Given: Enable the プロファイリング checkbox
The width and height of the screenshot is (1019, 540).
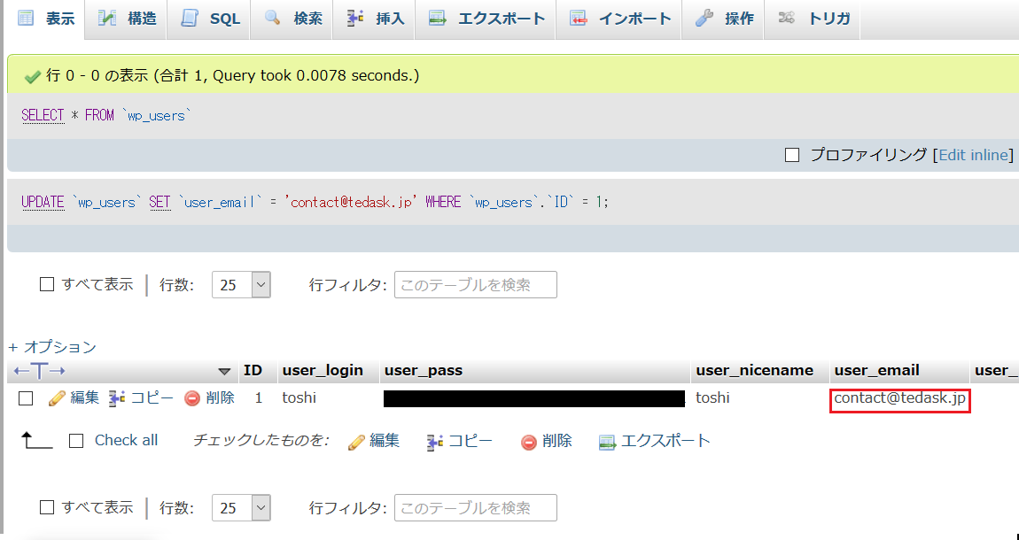Looking at the screenshot, I should click(792, 154).
